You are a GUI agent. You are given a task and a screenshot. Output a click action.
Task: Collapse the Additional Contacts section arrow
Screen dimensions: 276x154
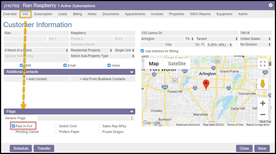coord(132,72)
